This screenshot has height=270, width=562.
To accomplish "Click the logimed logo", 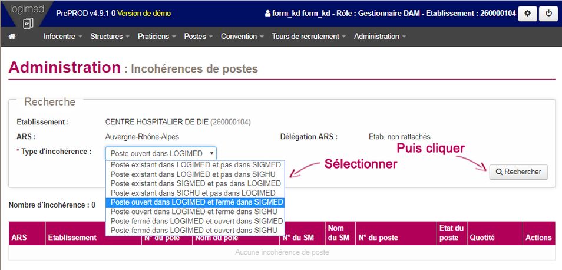I will 27,15.
